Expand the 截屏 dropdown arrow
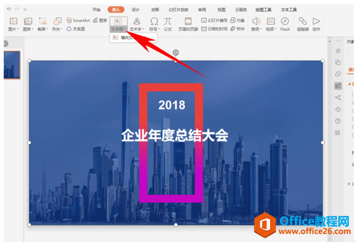This screenshot has height=242, width=355. [x=47, y=29]
